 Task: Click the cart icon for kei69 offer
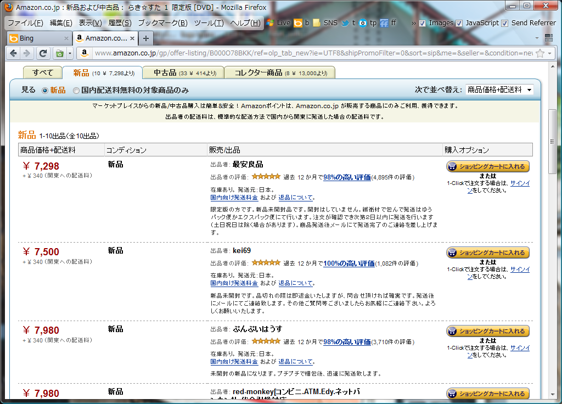coord(452,252)
